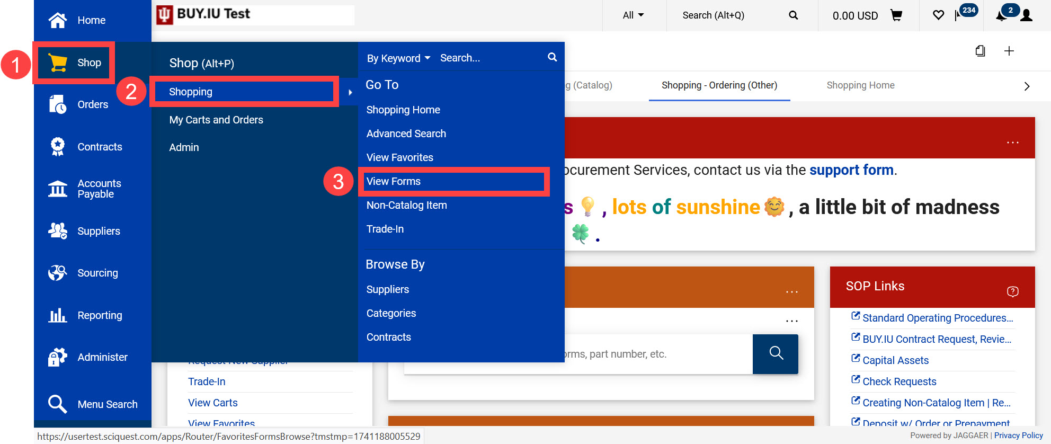Click the SOP Links help question icon
This screenshot has width=1051, height=444.
coord(1013,291)
